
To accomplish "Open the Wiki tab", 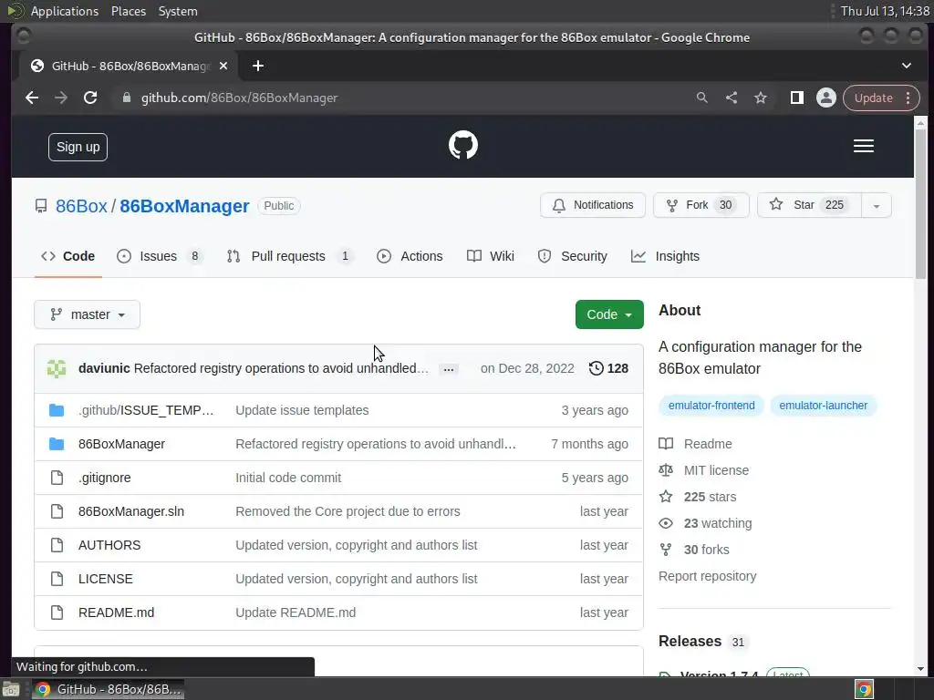I will [x=491, y=256].
